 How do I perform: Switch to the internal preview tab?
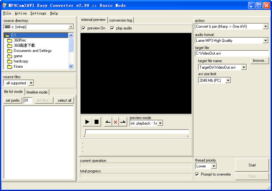[93, 20]
